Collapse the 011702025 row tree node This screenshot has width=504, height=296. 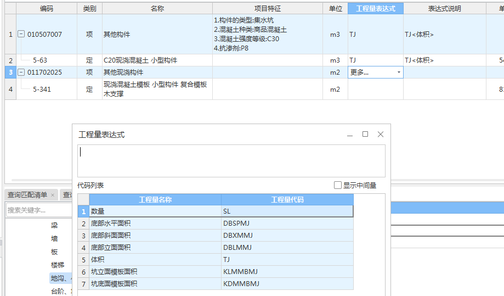pos(21,72)
